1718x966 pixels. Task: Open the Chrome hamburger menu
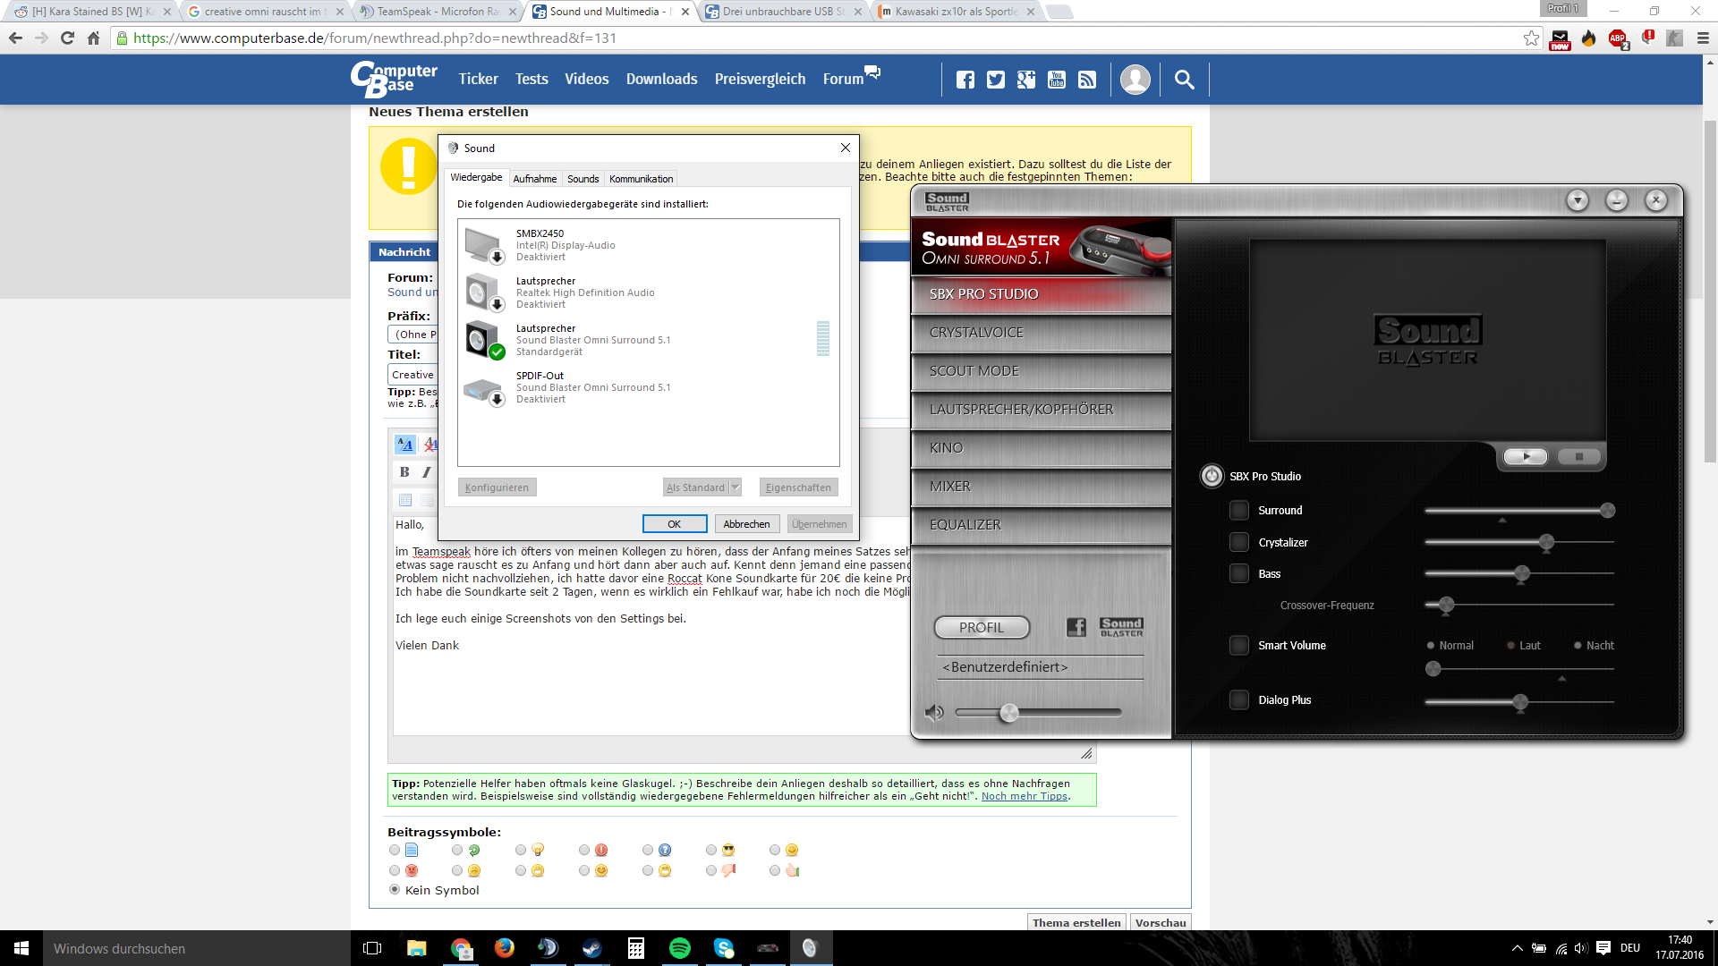(x=1703, y=38)
